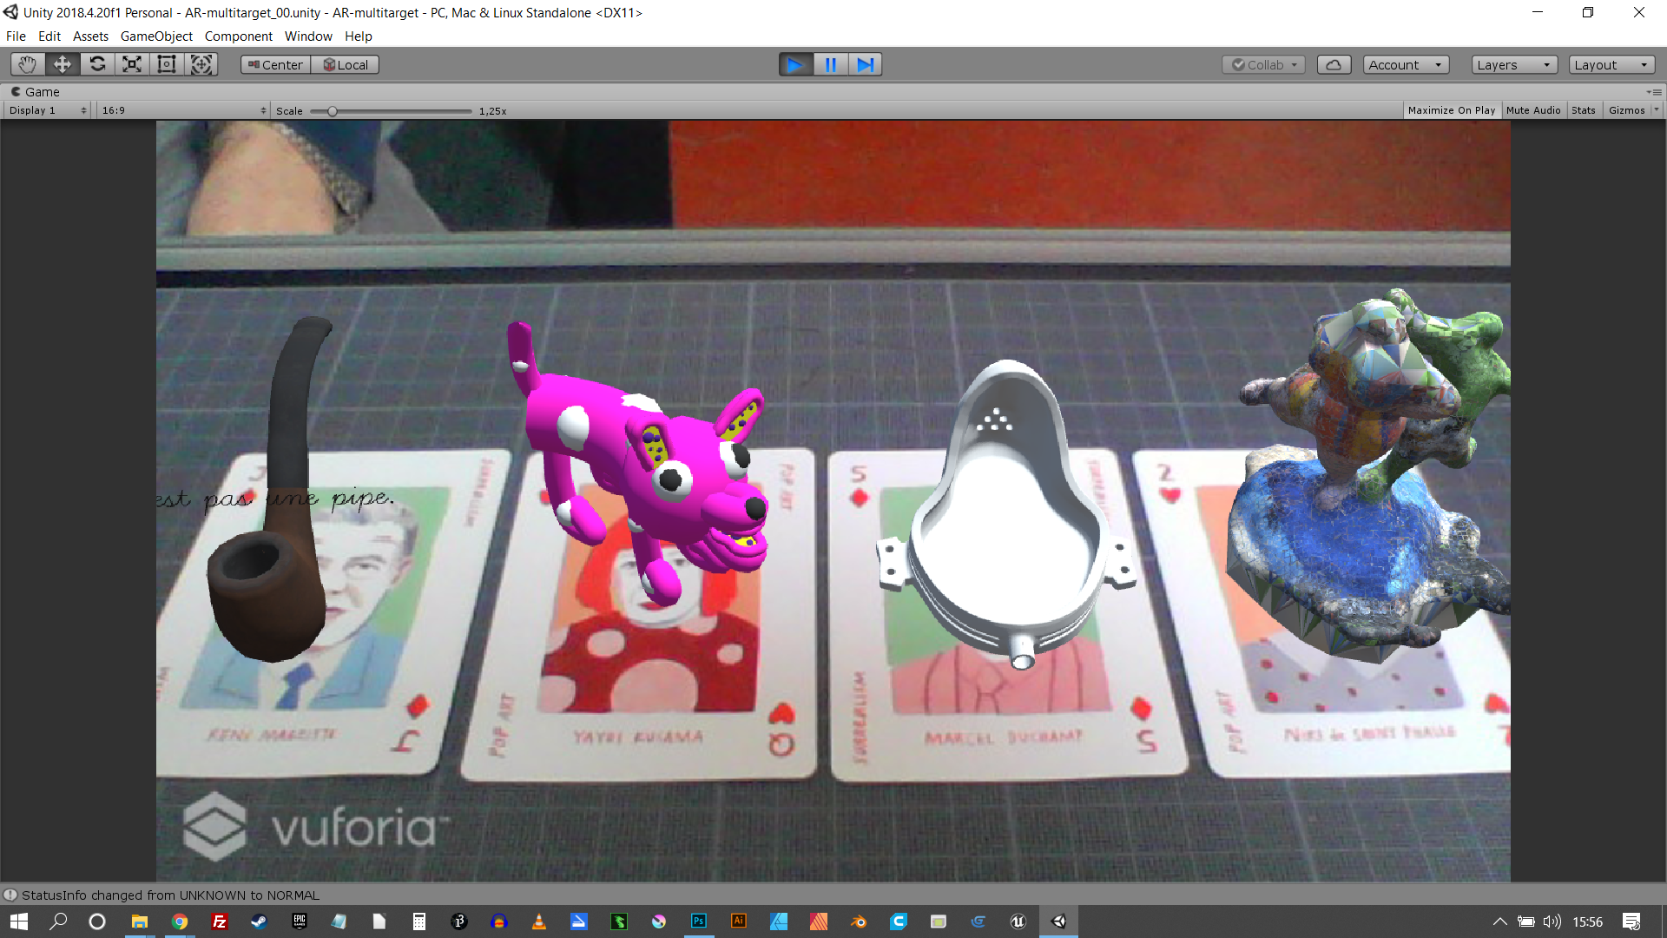Toggle pivot mode with the Center button

pos(275,64)
